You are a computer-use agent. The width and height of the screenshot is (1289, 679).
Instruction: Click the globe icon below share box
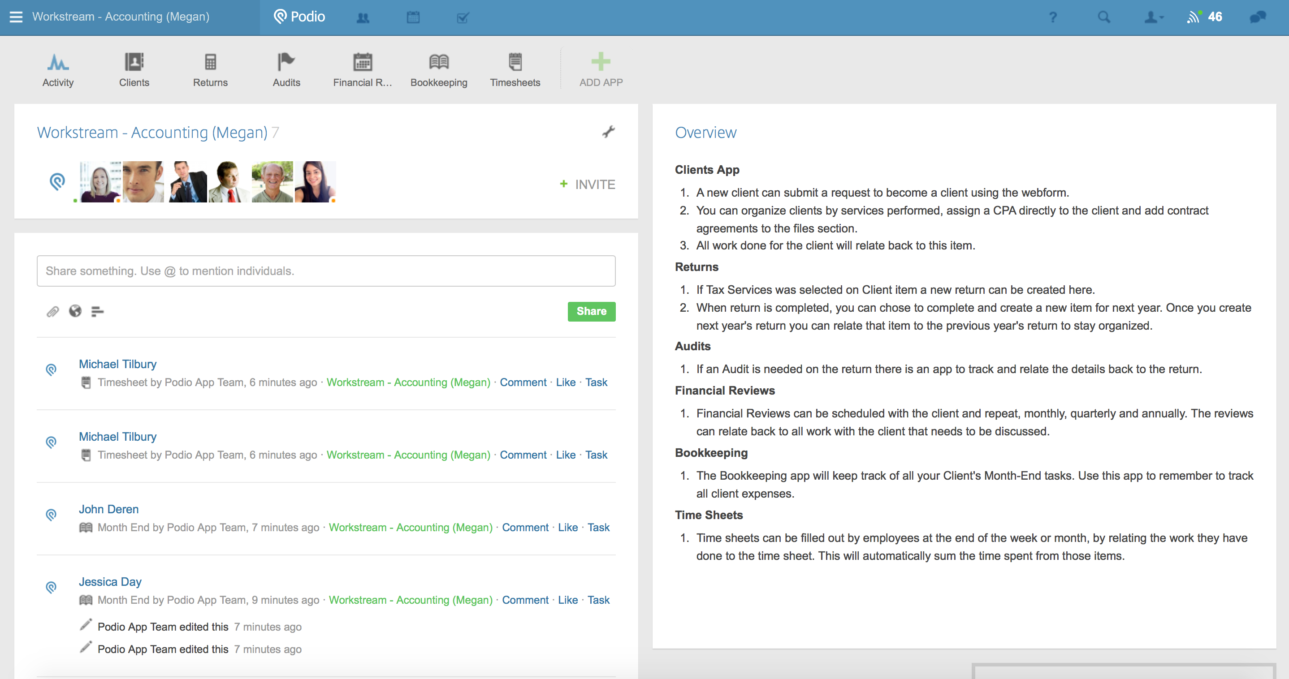(75, 311)
